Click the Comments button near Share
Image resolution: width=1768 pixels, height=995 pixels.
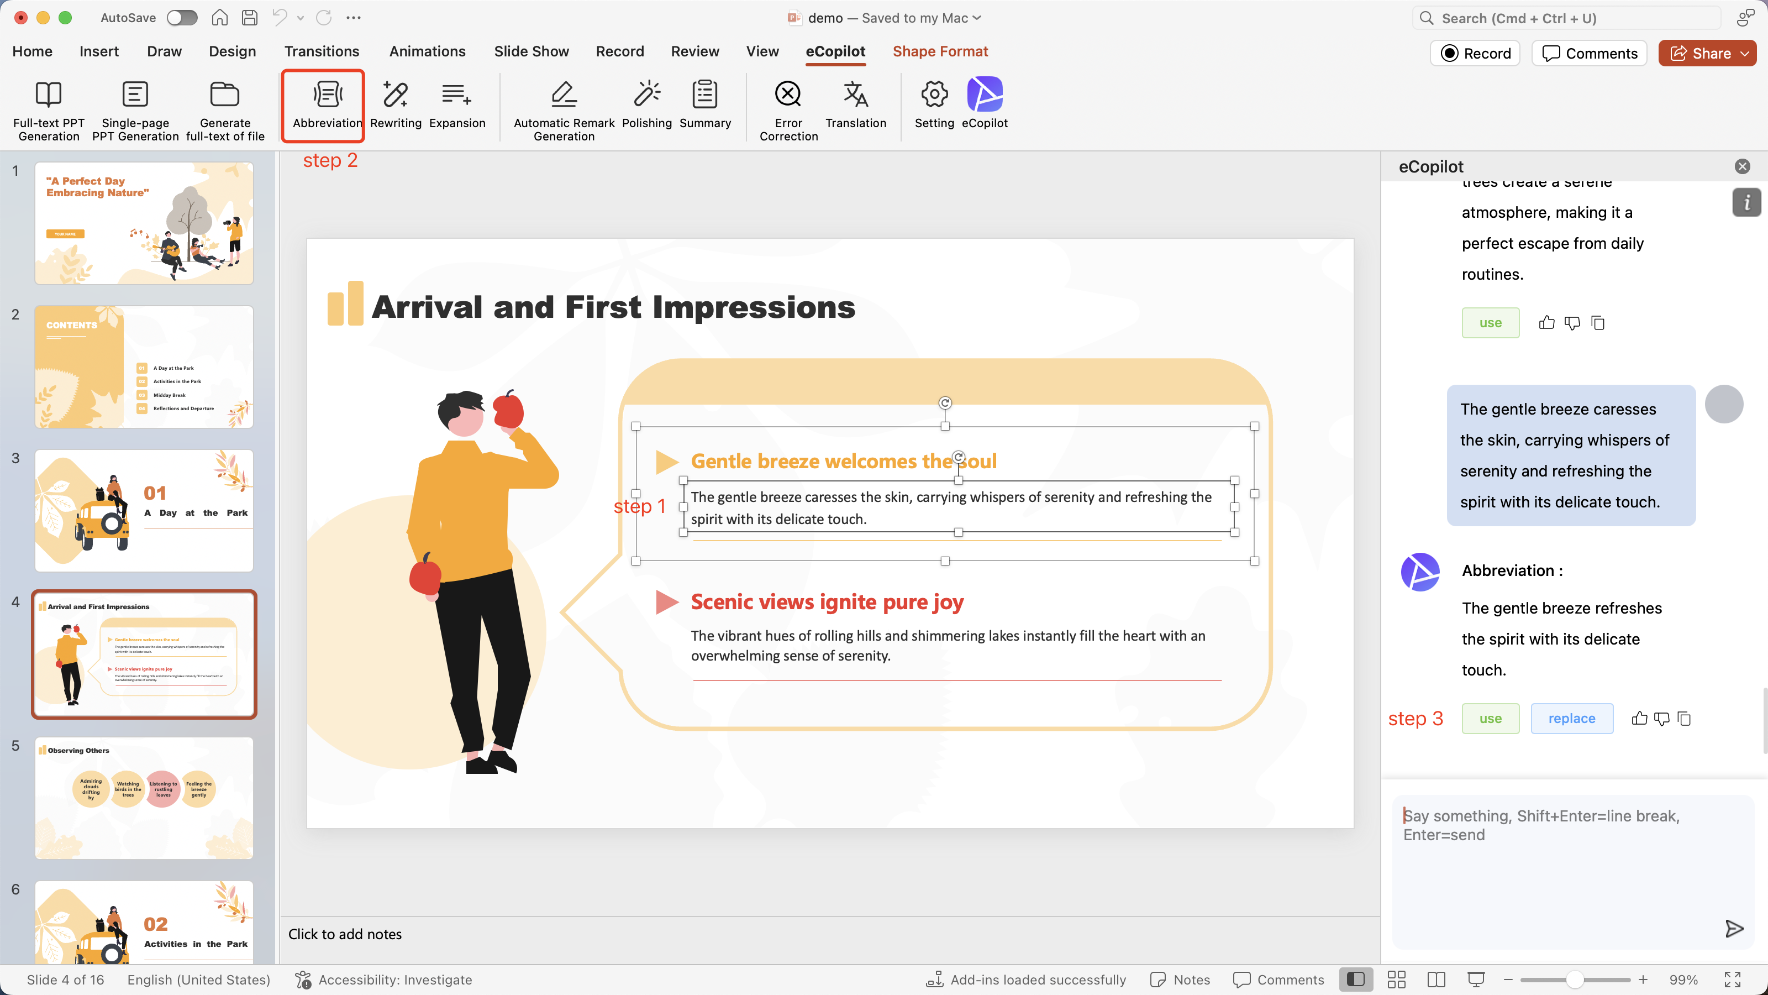pyautogui.click(x=1589, y=54)
